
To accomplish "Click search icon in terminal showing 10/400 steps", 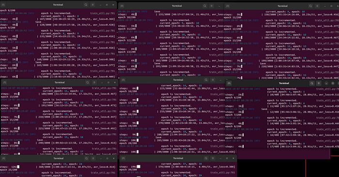I will [312, 83].
